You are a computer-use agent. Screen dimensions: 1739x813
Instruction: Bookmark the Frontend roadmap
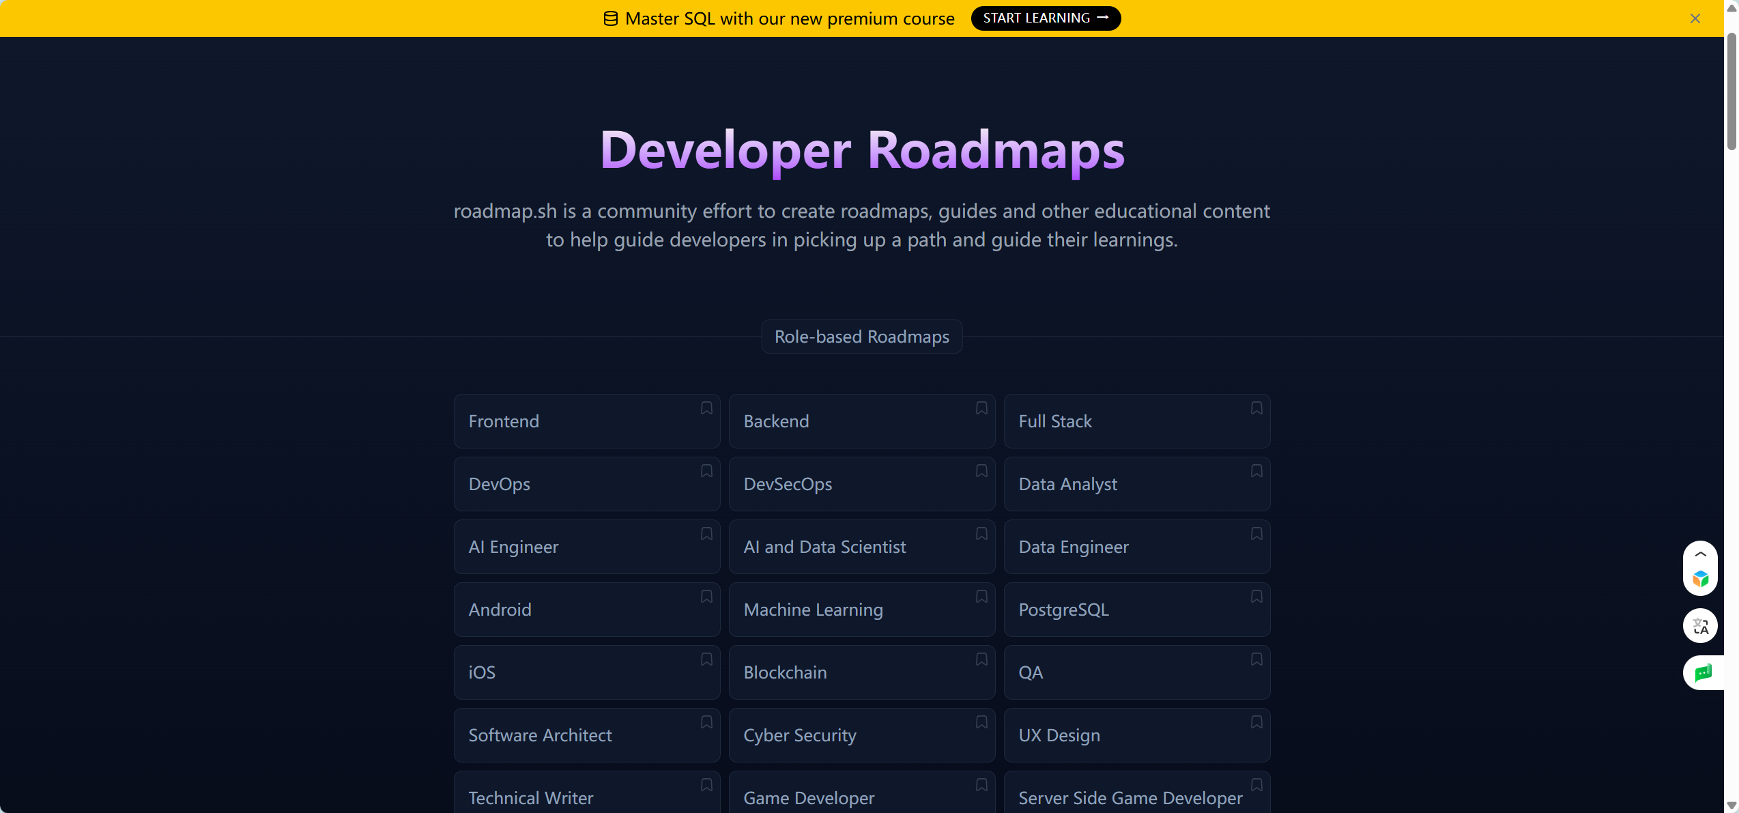pos(706,408)
